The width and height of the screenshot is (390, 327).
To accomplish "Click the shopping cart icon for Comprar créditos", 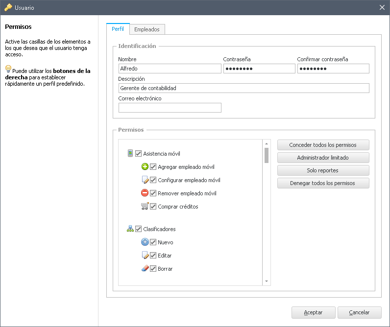I will [145, 207].
